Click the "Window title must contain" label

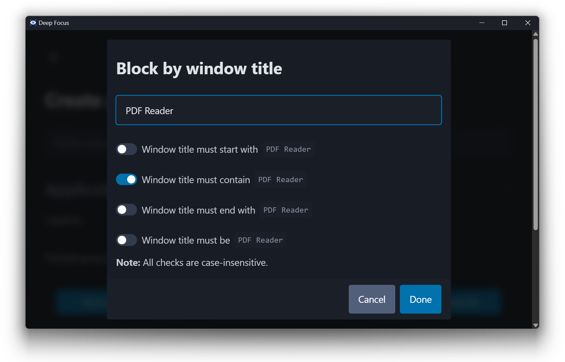[196, 180]
